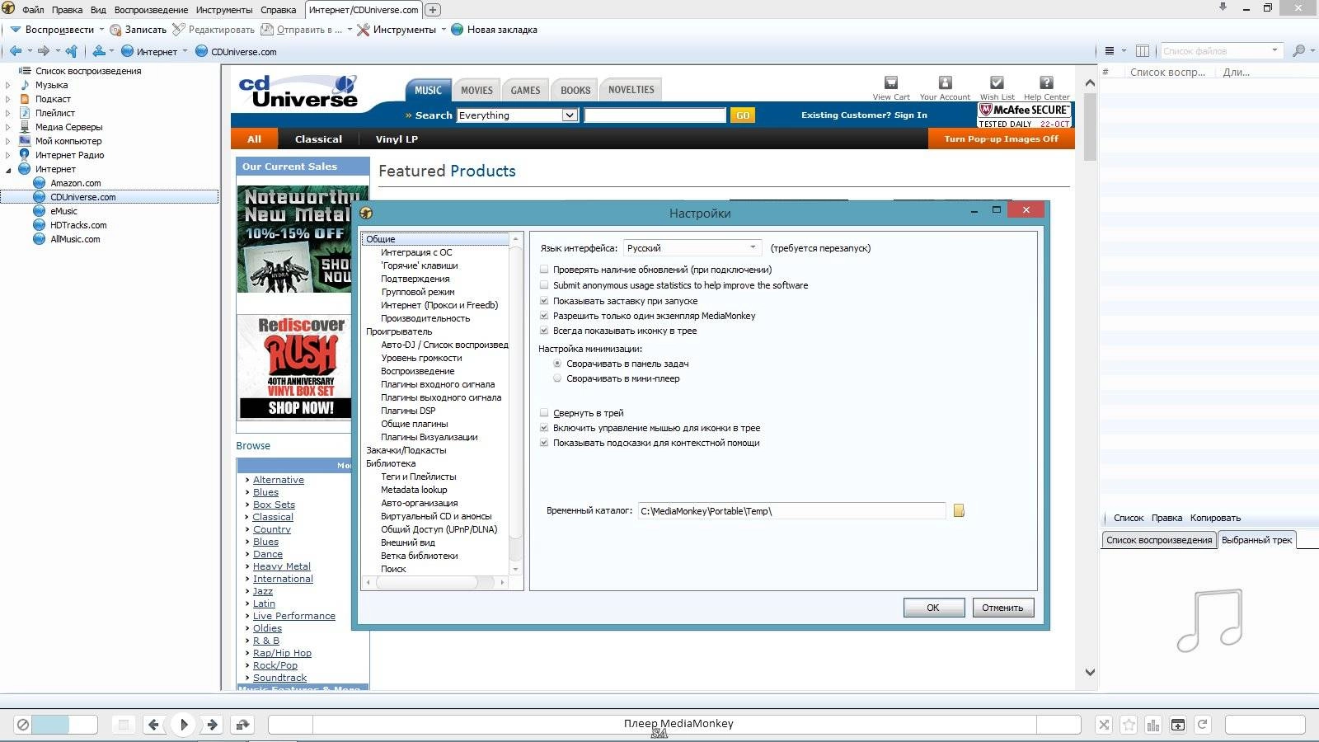The height and width of the screenshot is (742, 1319).
Task: Click the repeat circular arrow icon at bottom right
Action: pos(1203,725)
